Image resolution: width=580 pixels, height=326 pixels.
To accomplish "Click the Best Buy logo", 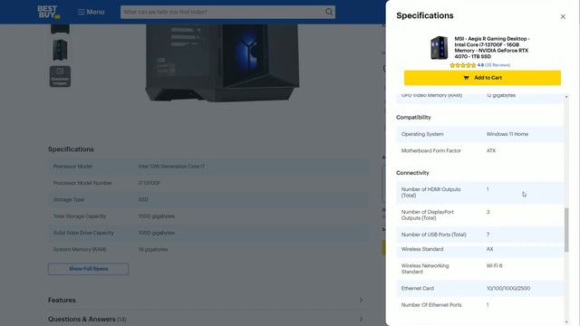I will pyautogui.click(x=49, y=12).
